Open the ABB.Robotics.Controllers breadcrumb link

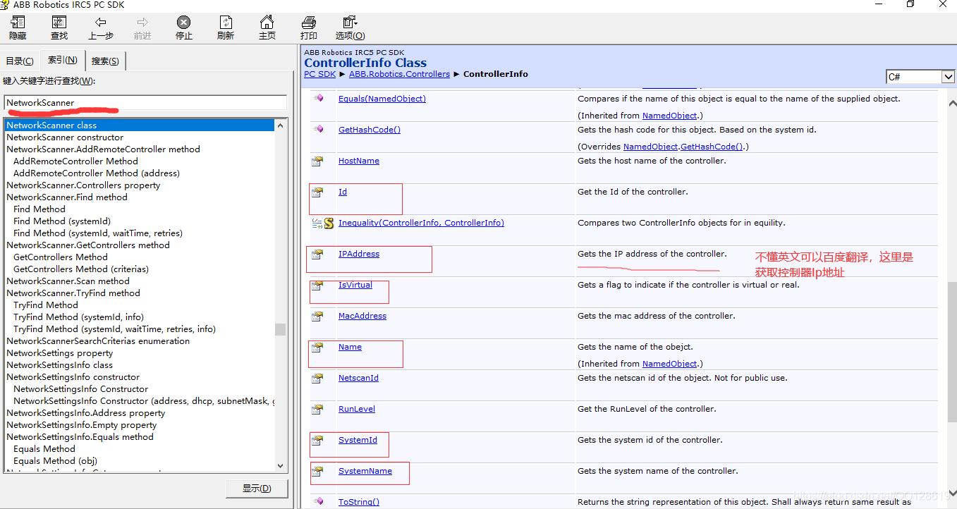(x=399, y=74)
